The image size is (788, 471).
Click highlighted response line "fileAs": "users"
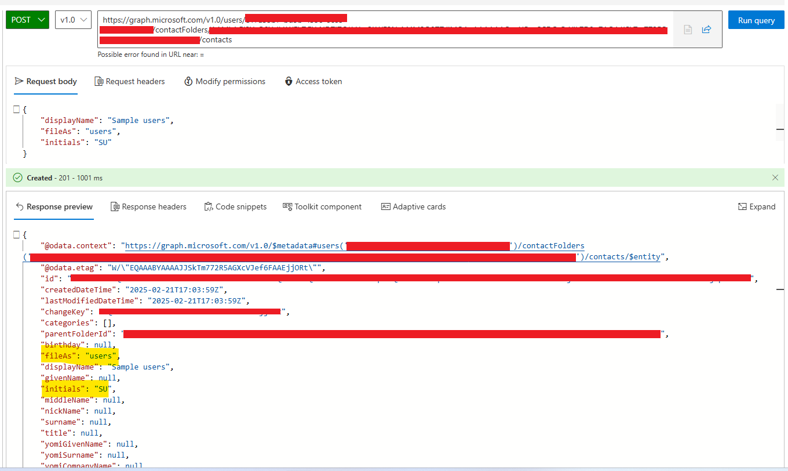80,356
